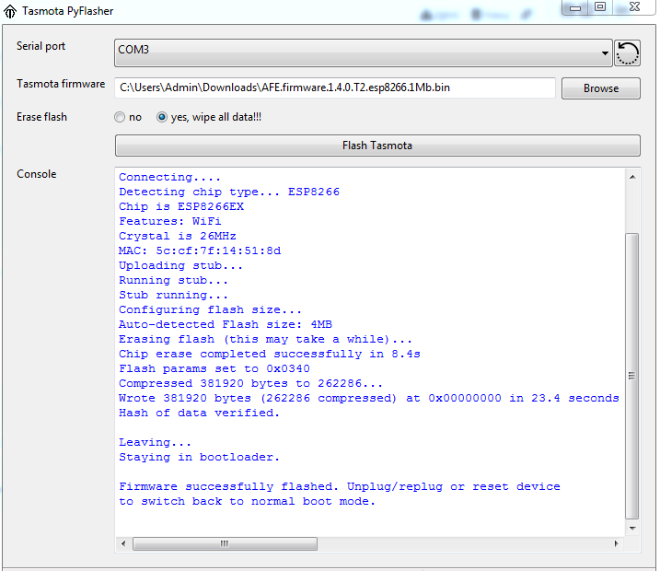Image resolution: width=660 pixels, height=571 pixels.
Task: Click 'Chip erase completed successfully' line
Action: coord(270,355)
